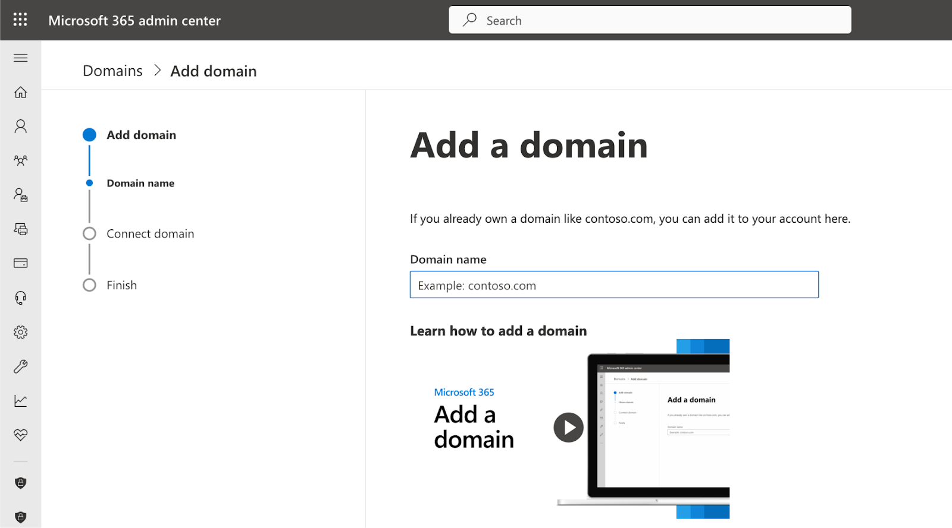
Task: Go to Home in the sidebar
Action: coord(21,92)
